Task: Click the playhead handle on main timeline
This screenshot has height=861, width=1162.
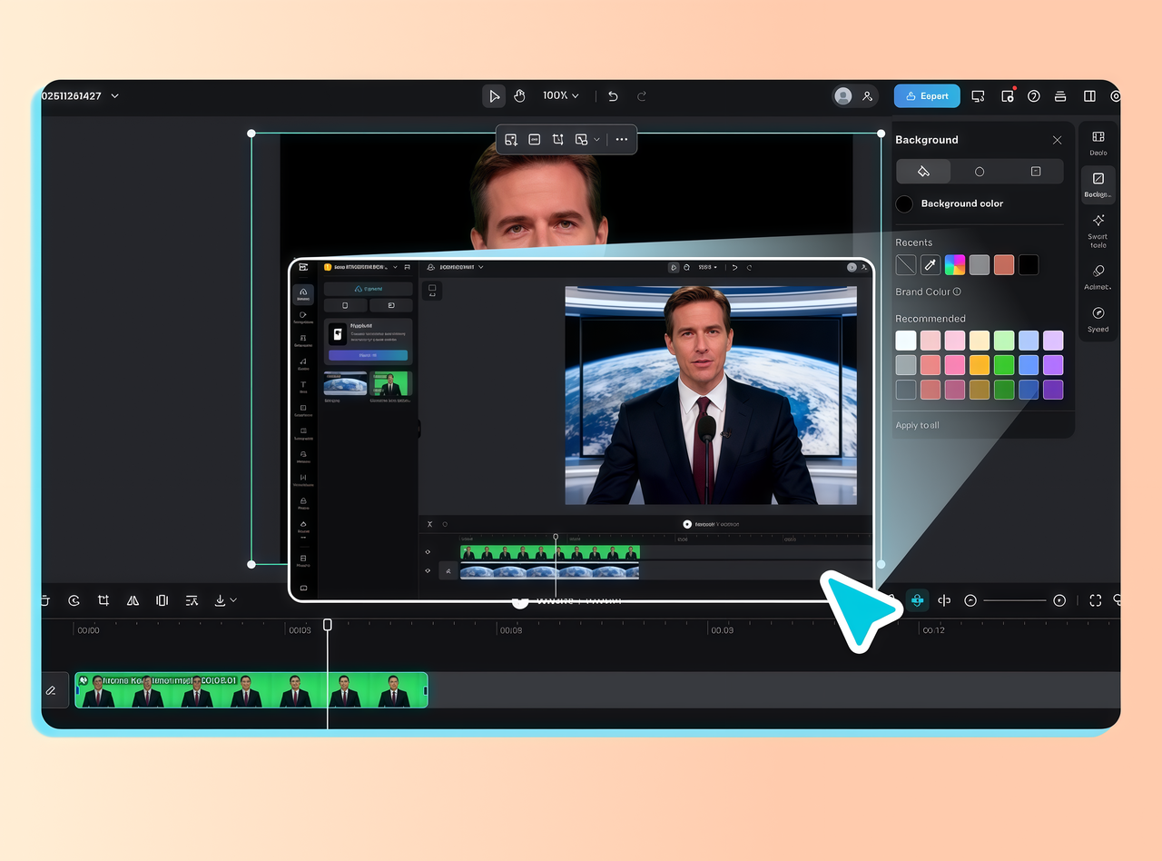Action: (x=328, y=625)
